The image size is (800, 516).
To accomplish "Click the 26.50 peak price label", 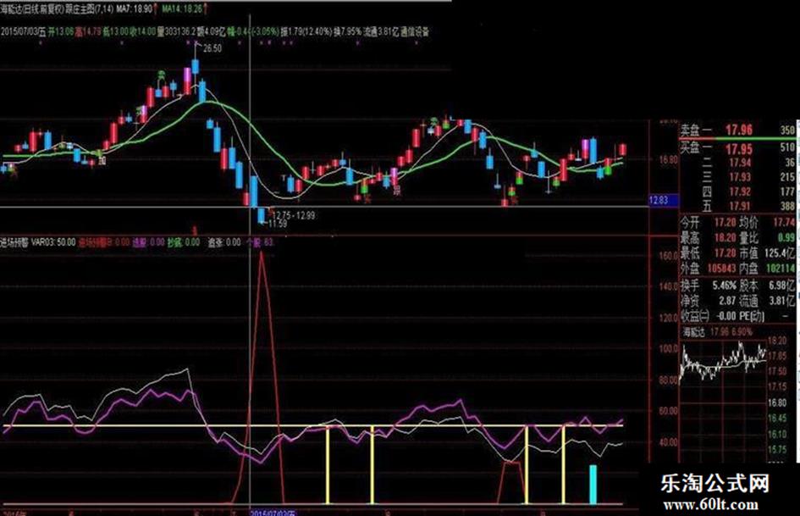I will [212, 48].
